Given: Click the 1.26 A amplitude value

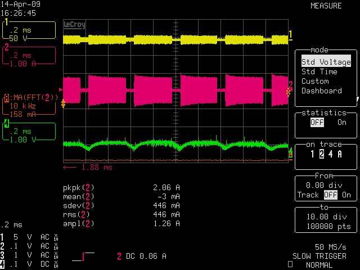Looking at the screenshot, I should click(166, 223).
